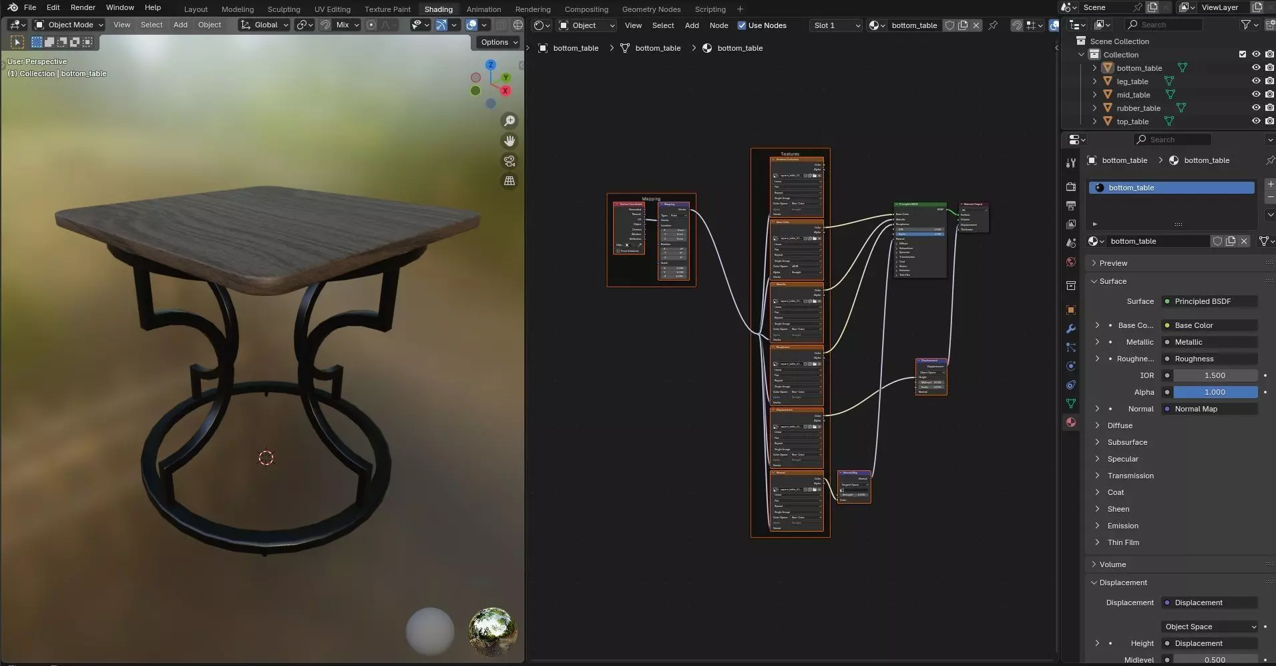
Task: Open the Window menu
Action: point(120,7)
